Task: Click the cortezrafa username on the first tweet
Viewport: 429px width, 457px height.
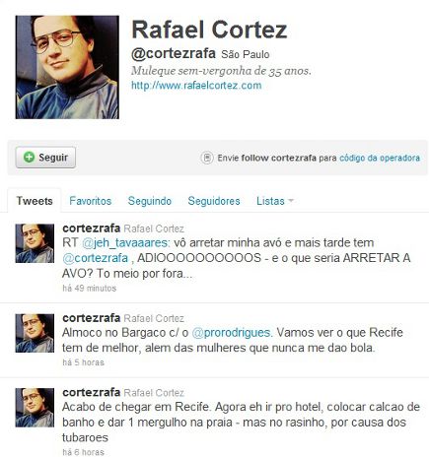Action: [92, 228]
